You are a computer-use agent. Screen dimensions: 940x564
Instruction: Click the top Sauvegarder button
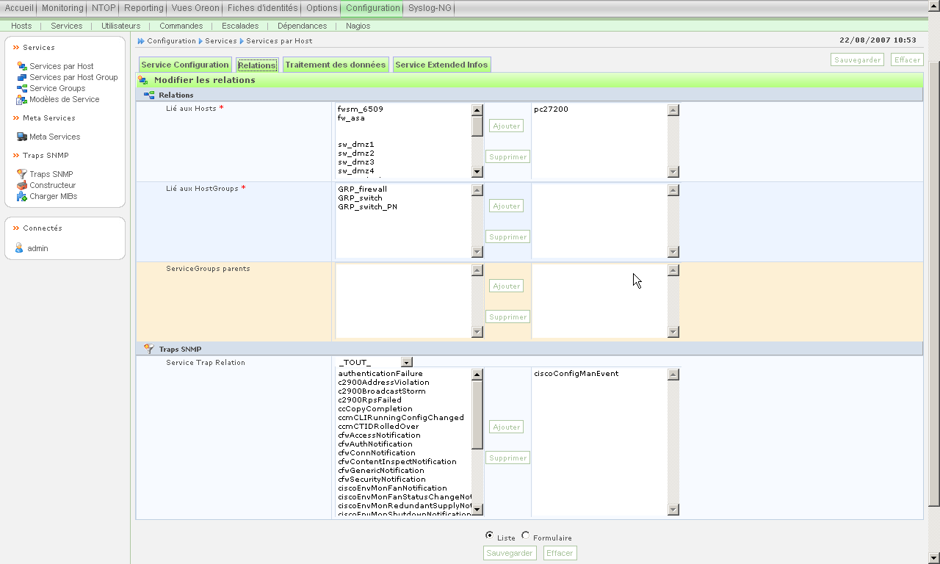(x=858, y=59)
